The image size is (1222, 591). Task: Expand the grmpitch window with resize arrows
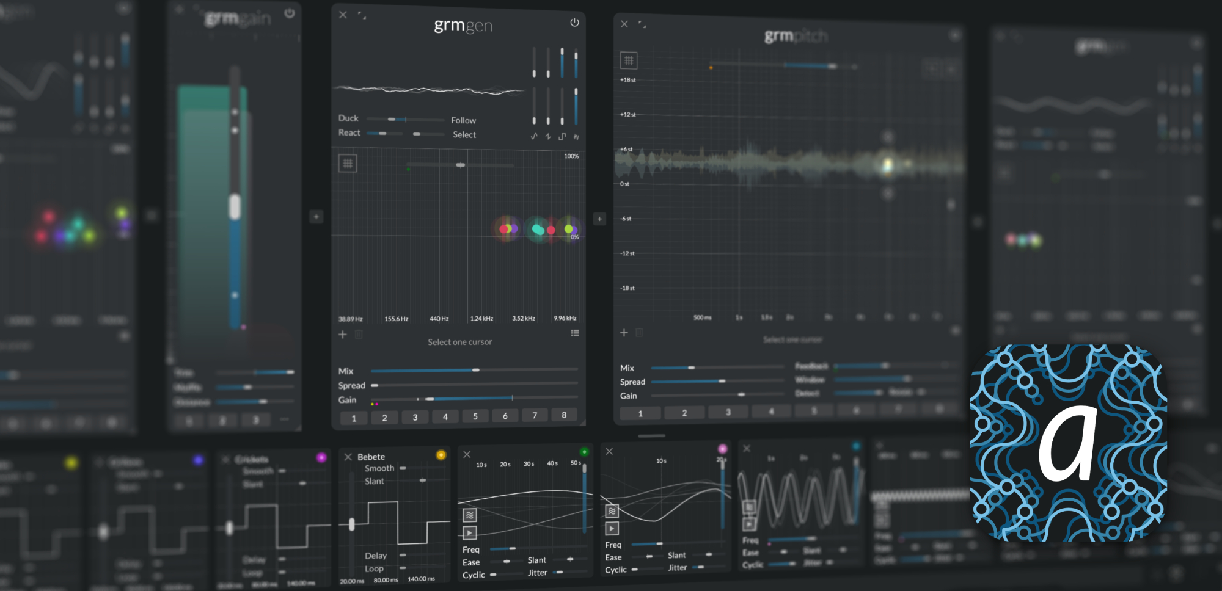(x=642, y=24)
